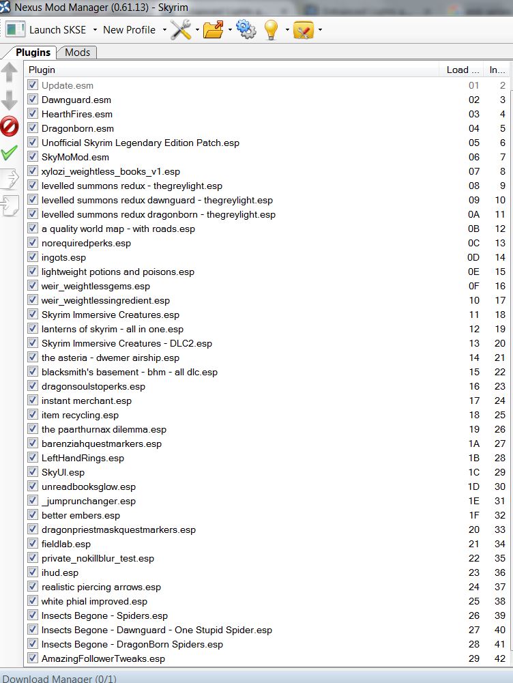The image size is (513, 683).
Task: Expand the light bulb dropdown arrow
Action: (x=287, y=30)
